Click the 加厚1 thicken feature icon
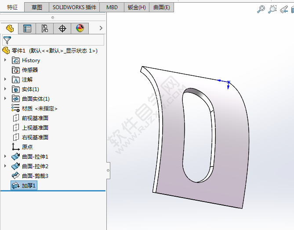This screenshot has height=230, width=294. 15,185
